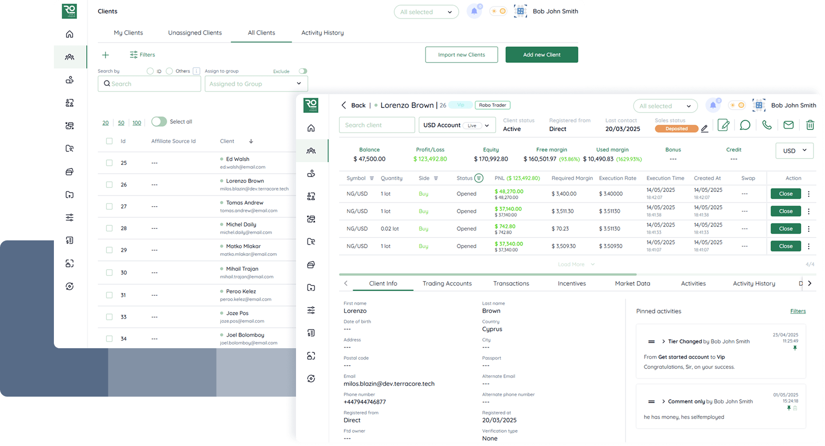Click RO logo in client detail window
Viewport: 825px width, 446px height.
coord(311,105)
